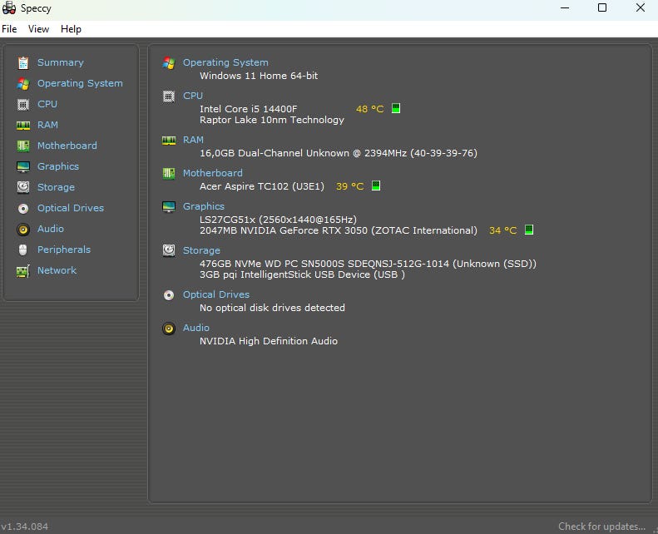658x534 pixels.
Task: Click the green GPU temperature indicator icon
Action: [529, 230]
